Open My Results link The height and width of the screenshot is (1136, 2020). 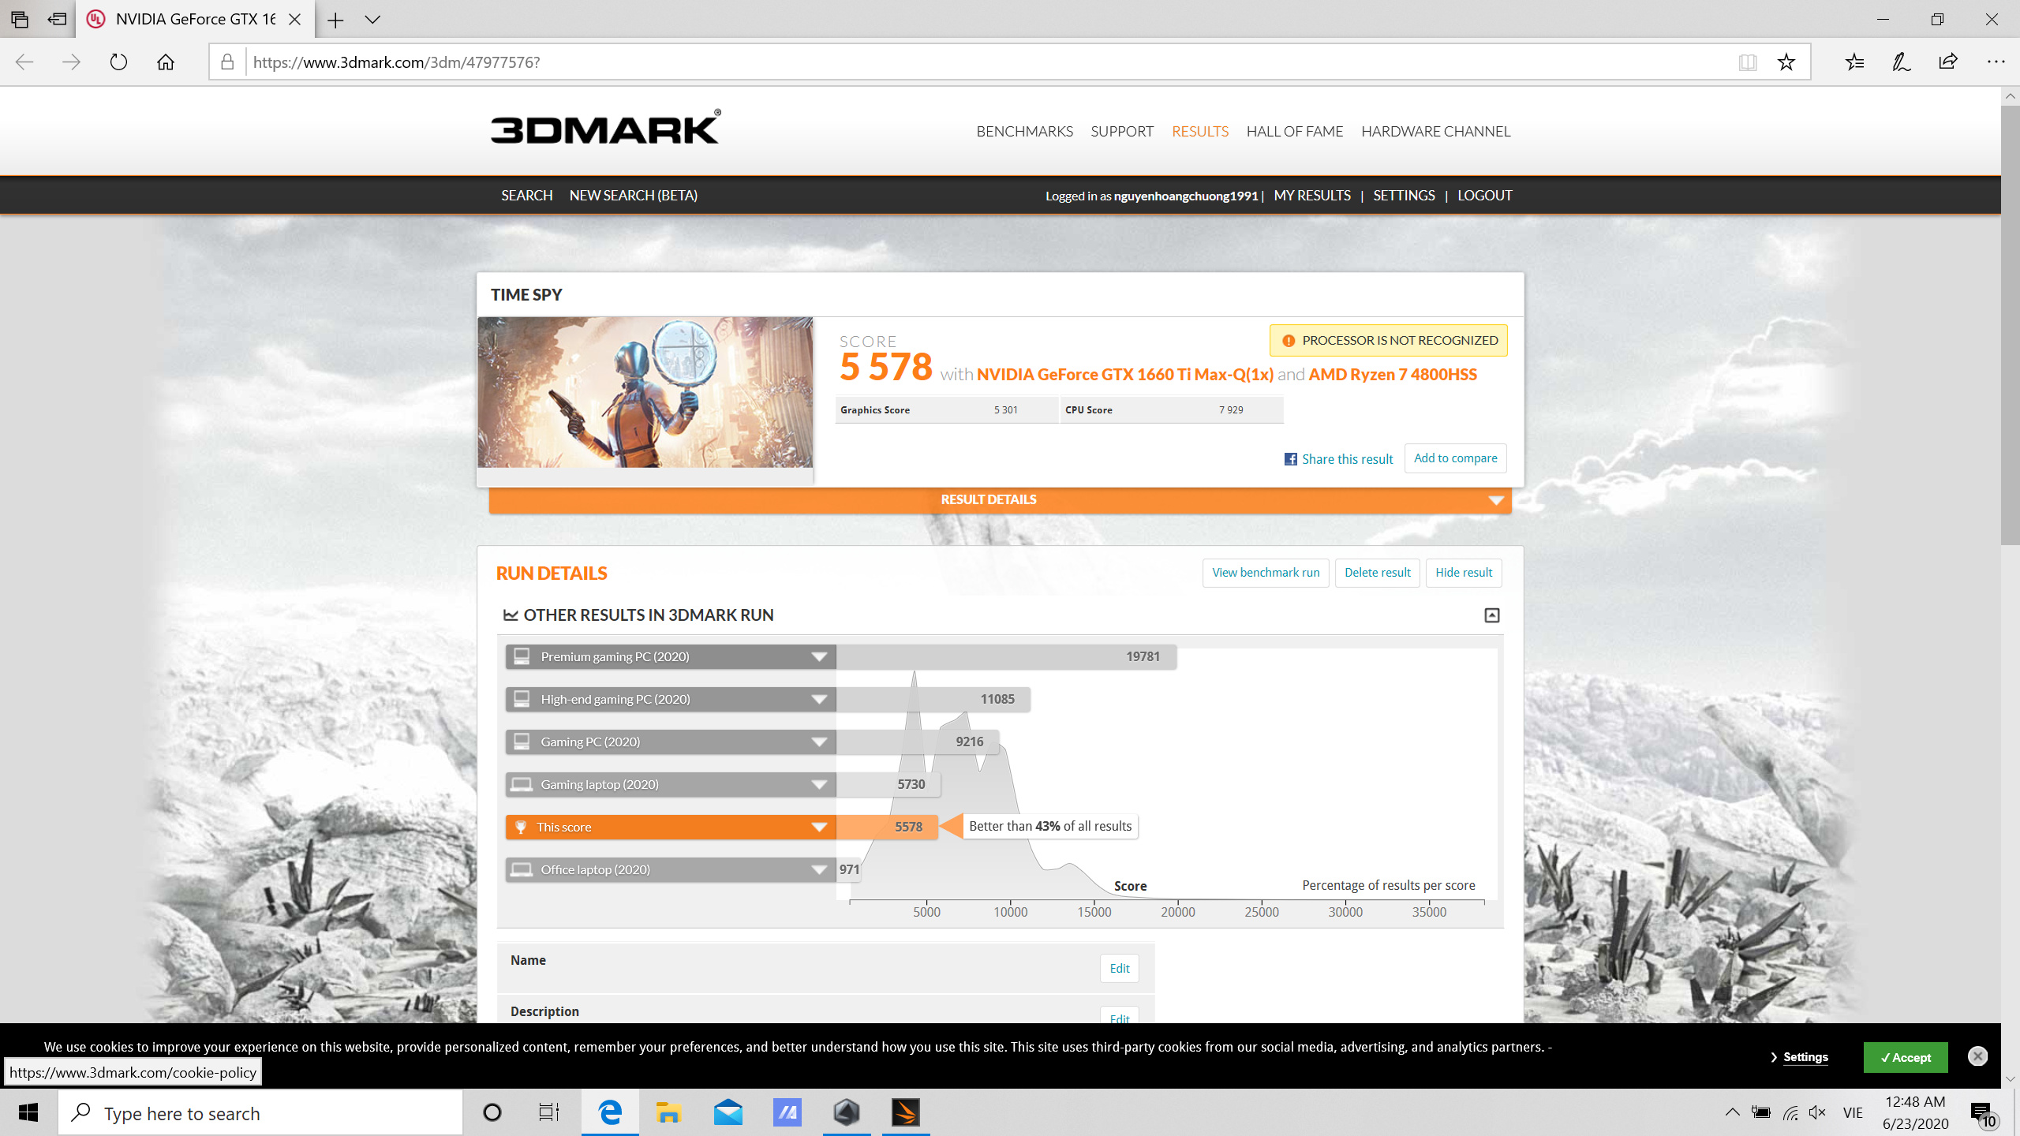pyautogui.click(x=1312, y=196)
